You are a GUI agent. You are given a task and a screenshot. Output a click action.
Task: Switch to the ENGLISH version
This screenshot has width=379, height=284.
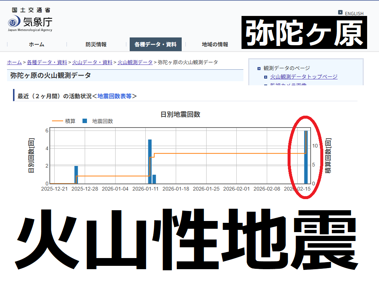coord(354,13)
